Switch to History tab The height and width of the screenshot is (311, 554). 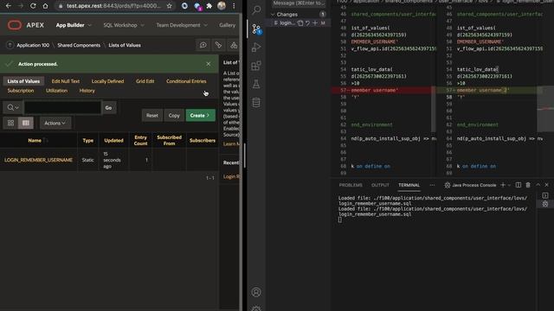tap(87, 91)
